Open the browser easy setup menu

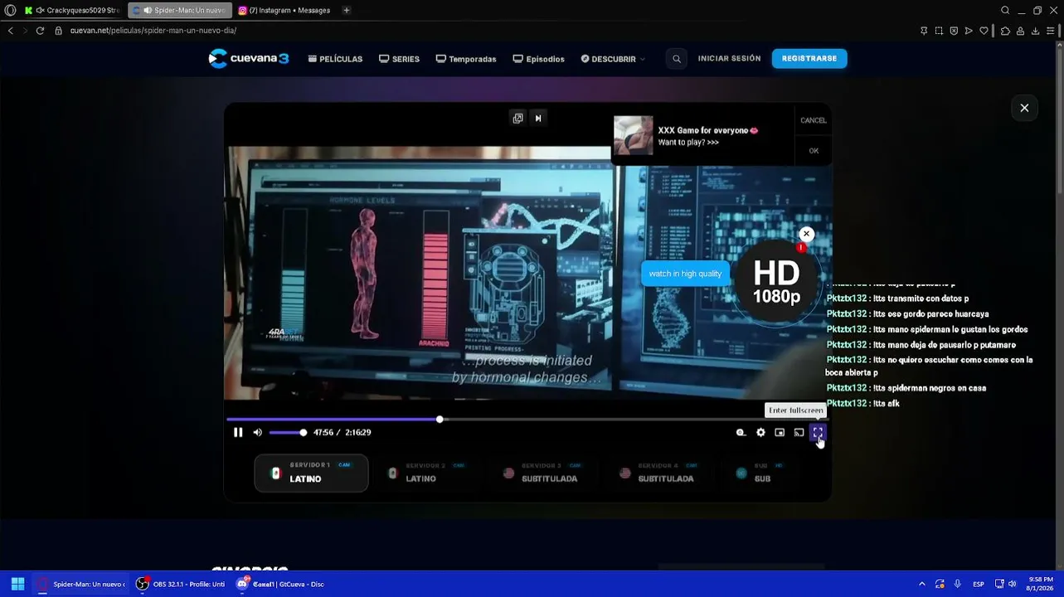point(1051,31)
